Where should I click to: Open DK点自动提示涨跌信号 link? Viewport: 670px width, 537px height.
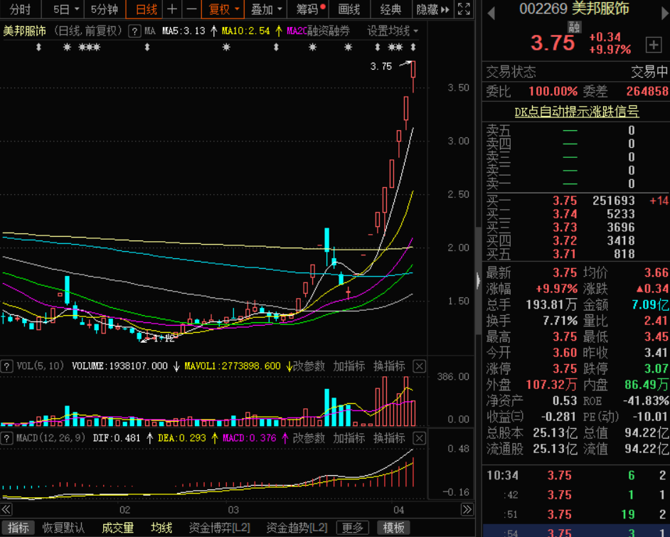576,112
